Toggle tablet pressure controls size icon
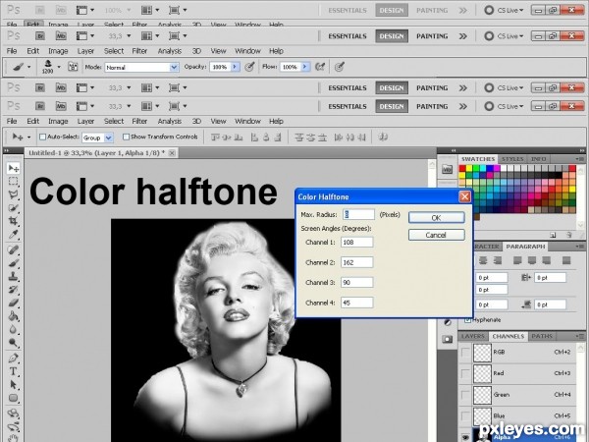 [x=340, y=67]
